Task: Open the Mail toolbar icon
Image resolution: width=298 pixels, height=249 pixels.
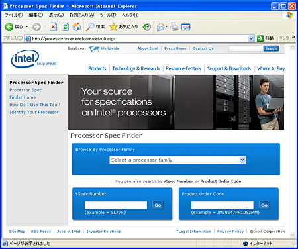Action: (x=161, y=27)
